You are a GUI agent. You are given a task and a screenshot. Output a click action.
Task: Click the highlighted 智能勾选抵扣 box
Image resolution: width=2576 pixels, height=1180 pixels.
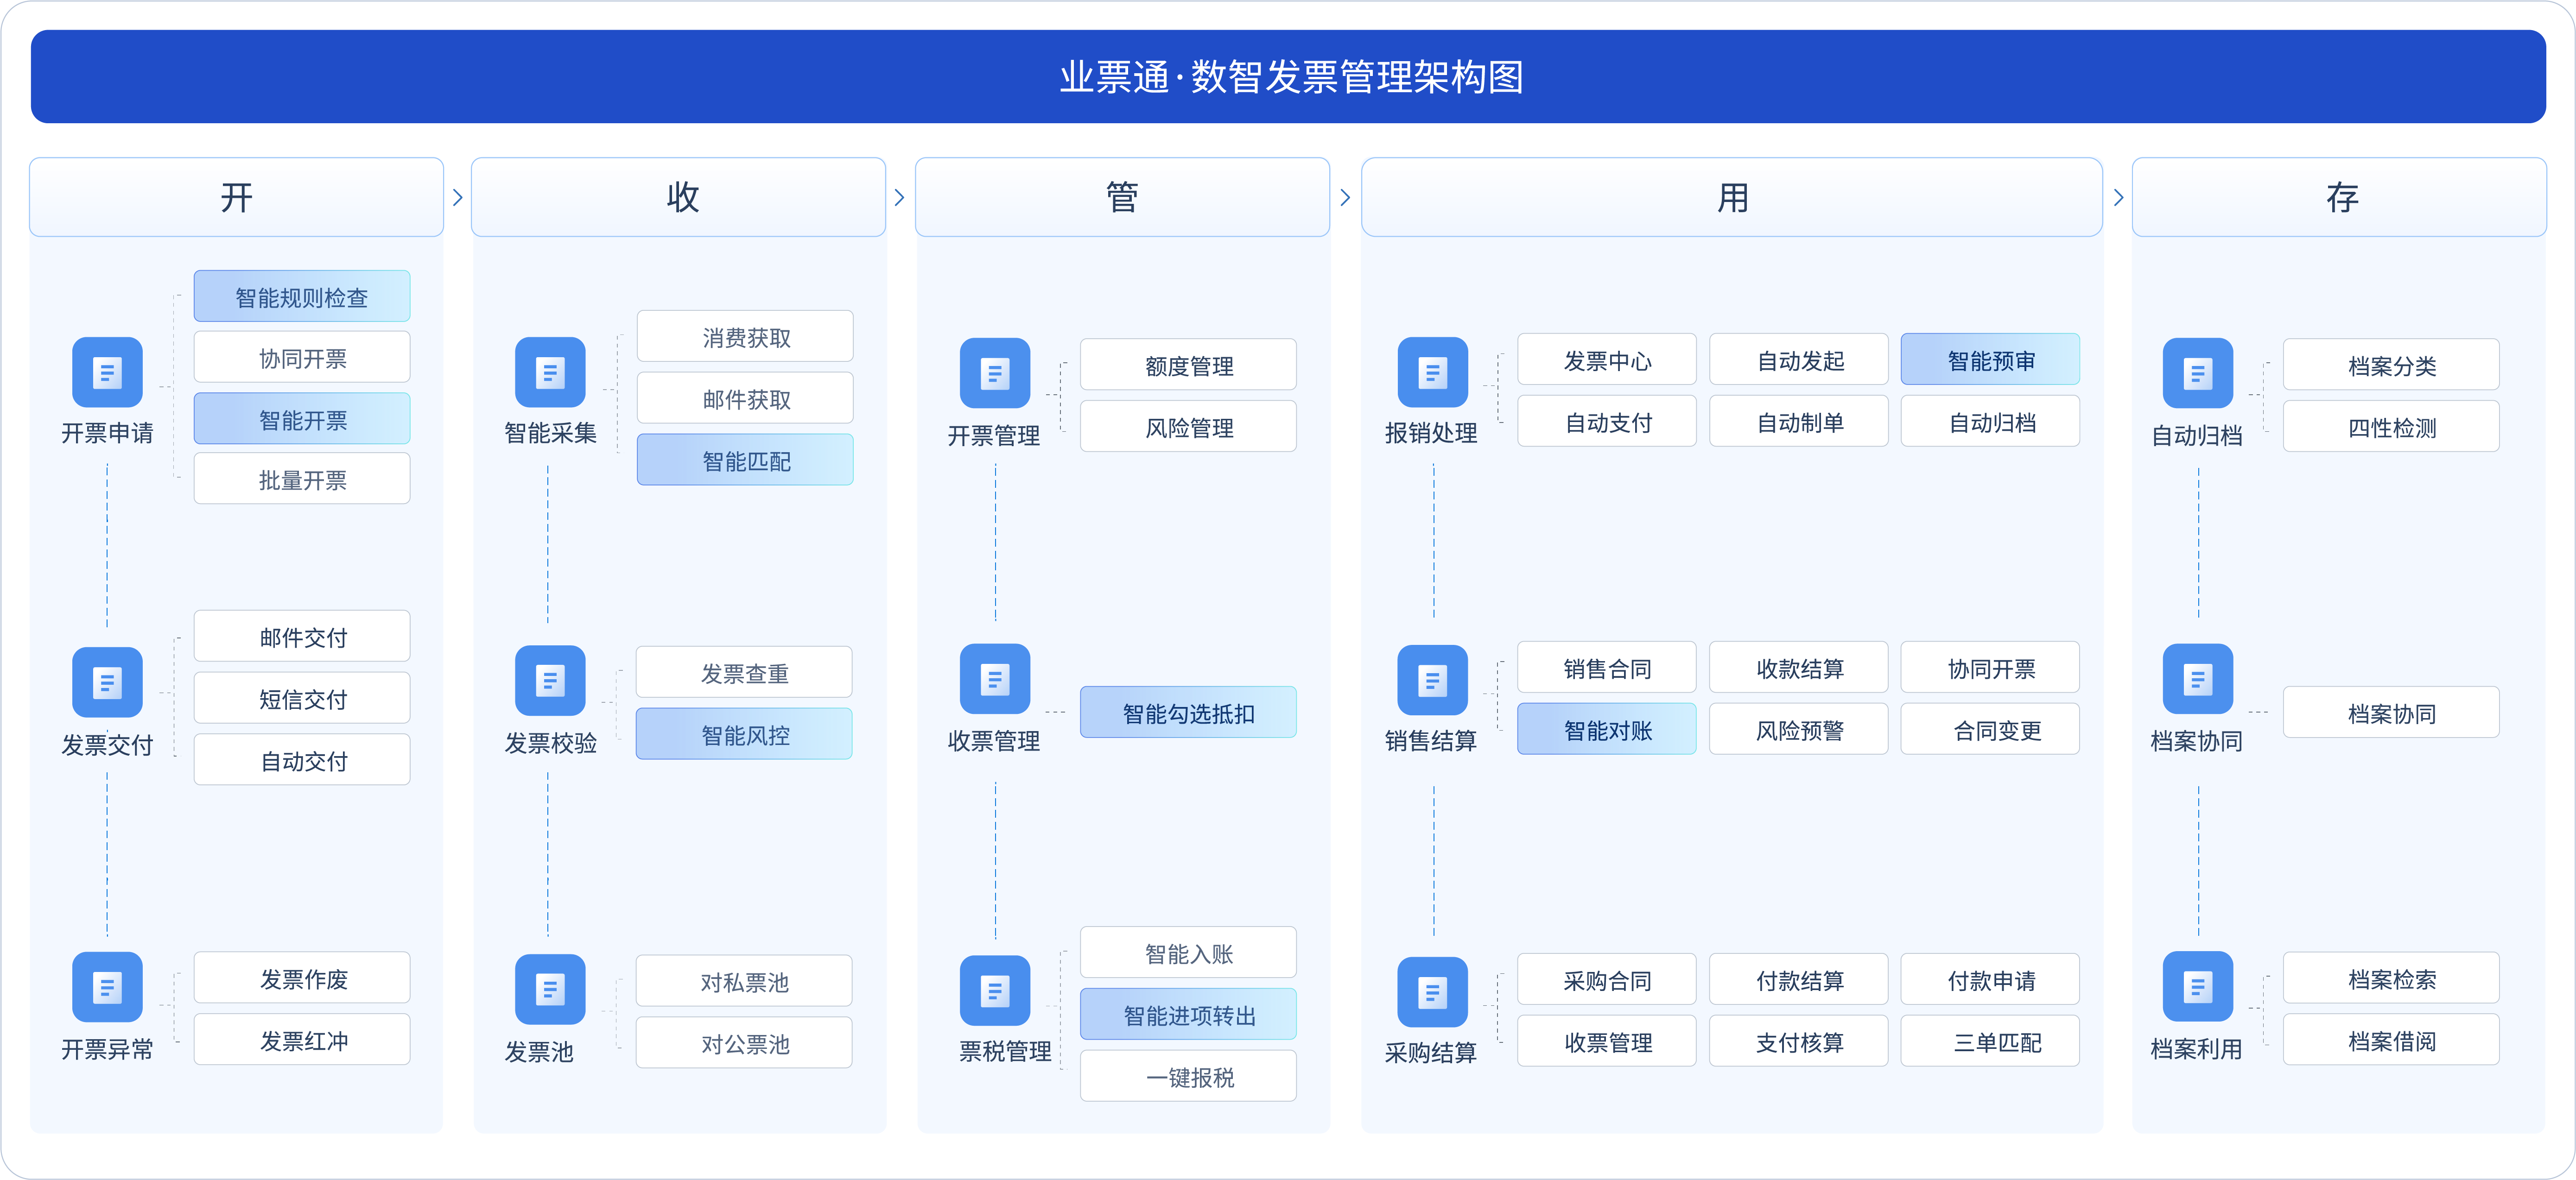tap(1189, 713)
